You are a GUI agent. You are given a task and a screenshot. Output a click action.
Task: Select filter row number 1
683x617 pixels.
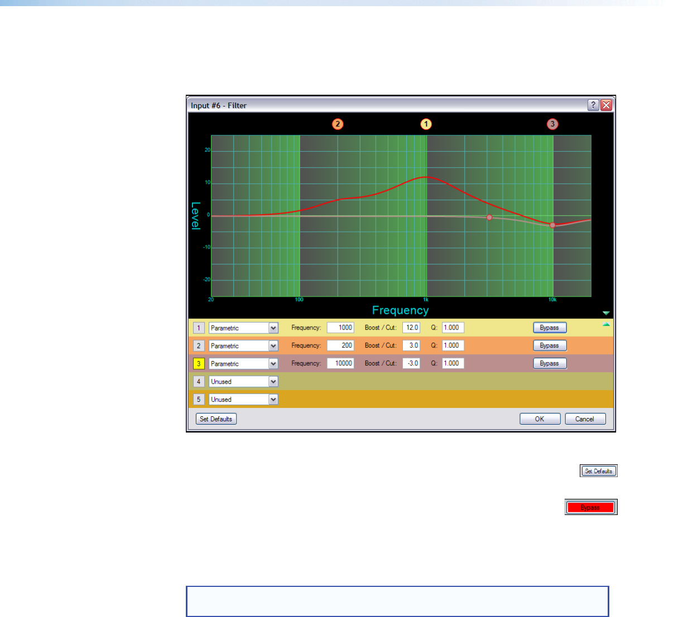(x=199, y=328)
